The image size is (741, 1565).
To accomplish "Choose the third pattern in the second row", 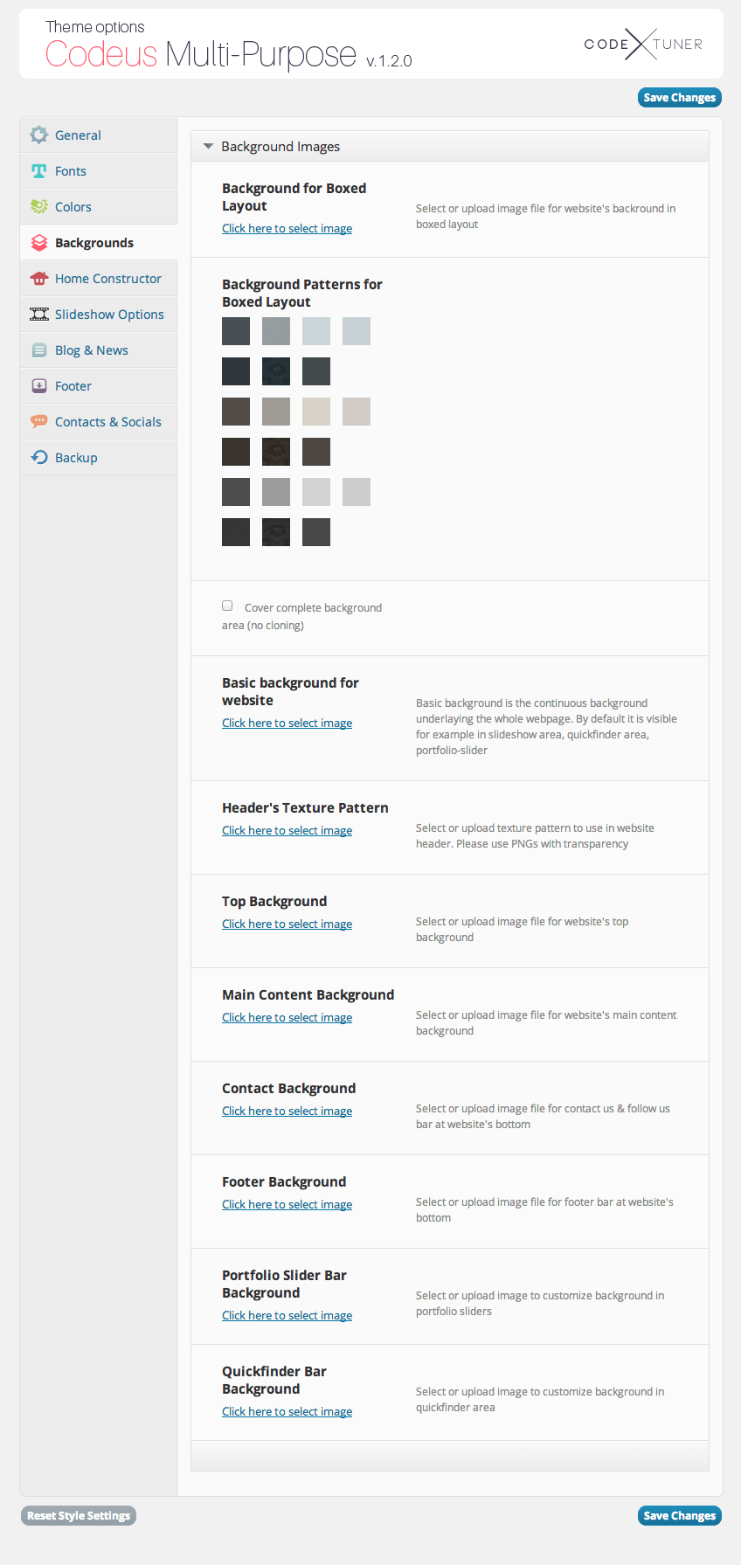I will (x=316, y=371).
